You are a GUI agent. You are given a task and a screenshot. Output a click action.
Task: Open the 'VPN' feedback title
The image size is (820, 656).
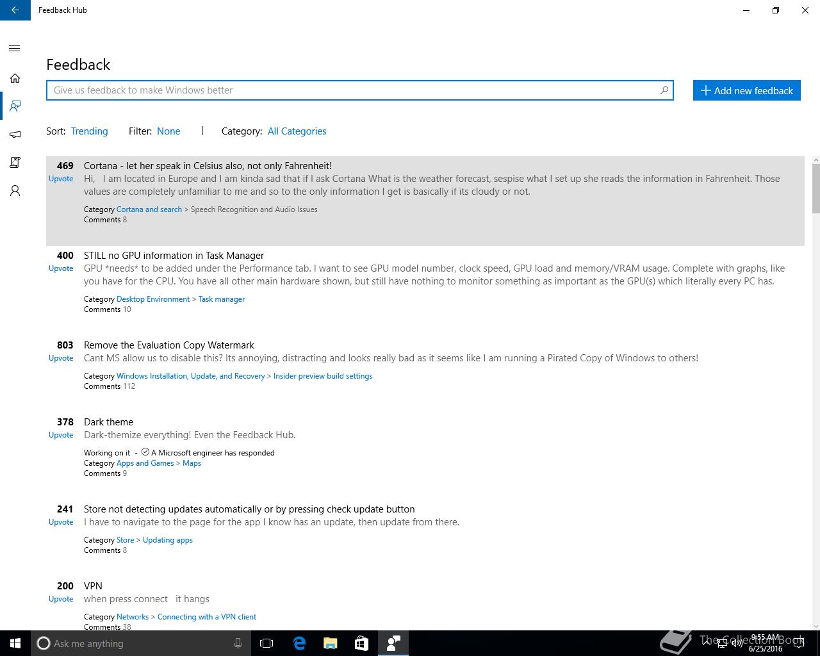[93, 586]
